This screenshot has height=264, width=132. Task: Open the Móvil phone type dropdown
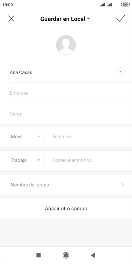coord(25,137)
